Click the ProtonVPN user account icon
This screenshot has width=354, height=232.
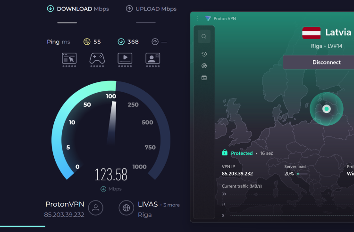[x=96, y=208]
